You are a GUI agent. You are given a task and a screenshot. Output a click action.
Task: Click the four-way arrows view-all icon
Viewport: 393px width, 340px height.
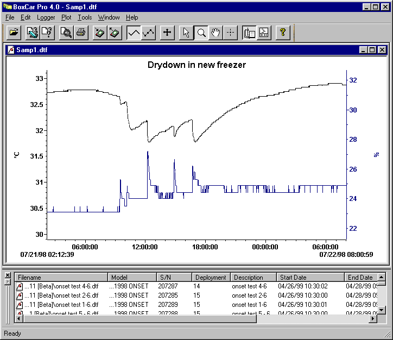click(167, 33)
